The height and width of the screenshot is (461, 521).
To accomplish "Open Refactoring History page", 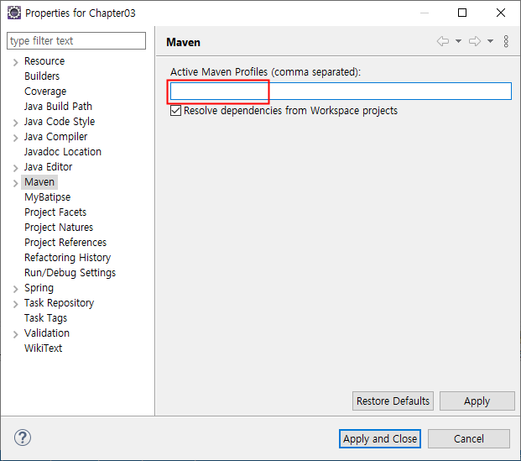I will pyautogui.click(x=67, y=258).
